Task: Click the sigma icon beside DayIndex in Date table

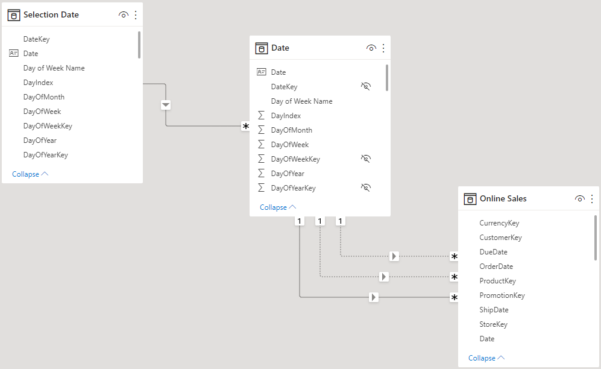Action: click(261, 115)
